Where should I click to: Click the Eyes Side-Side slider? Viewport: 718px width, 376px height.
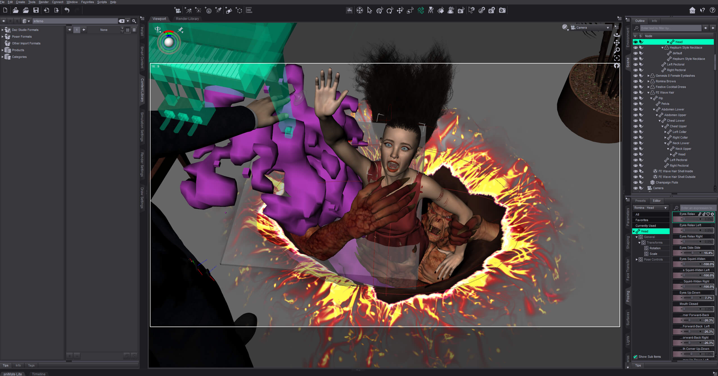pyautogui.click(x=693, y=253)
